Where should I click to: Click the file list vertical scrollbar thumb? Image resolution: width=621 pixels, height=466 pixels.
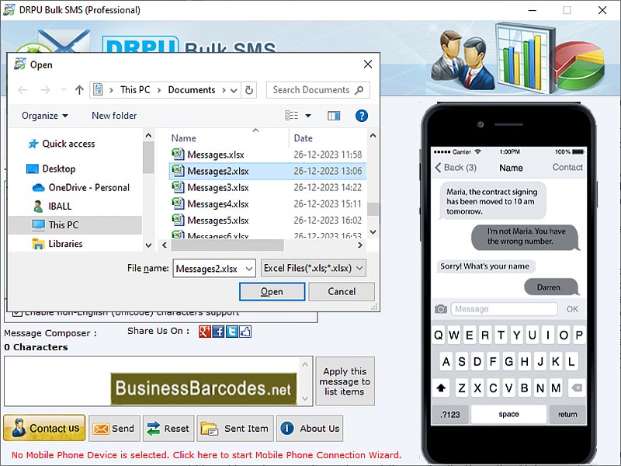[x=373, y=209]
